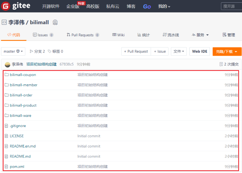Screen dimensions: 242x173
Task: Open the README.en.md file
Action: 23,146
